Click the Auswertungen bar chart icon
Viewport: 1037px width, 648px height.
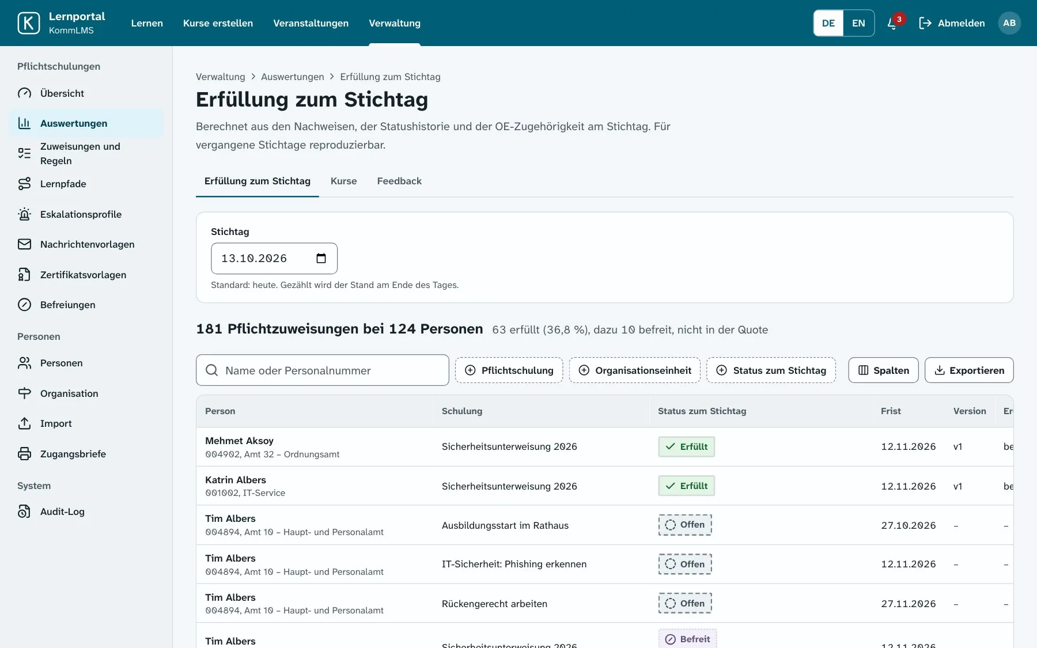pyautogui.click(x=24, y=123)
